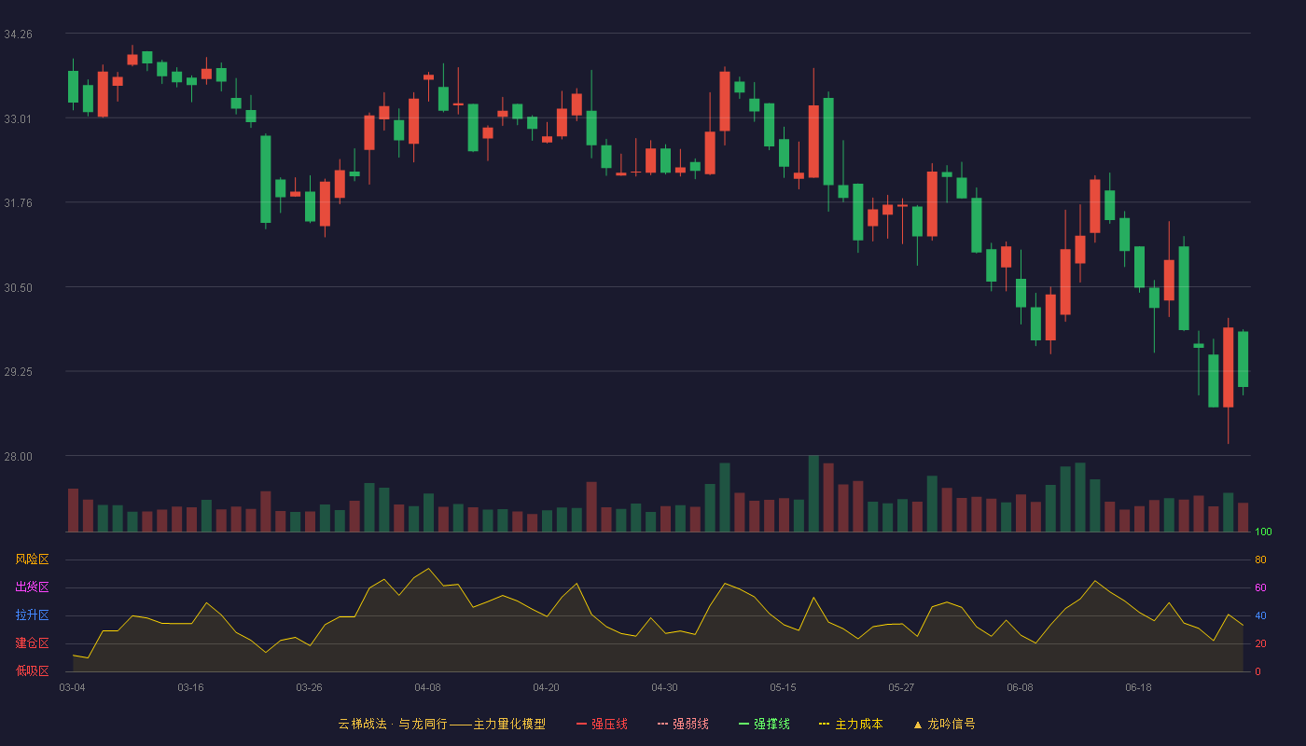1306x746 pixels.
Task: Click the 05-27 date label
Action: 901,687
